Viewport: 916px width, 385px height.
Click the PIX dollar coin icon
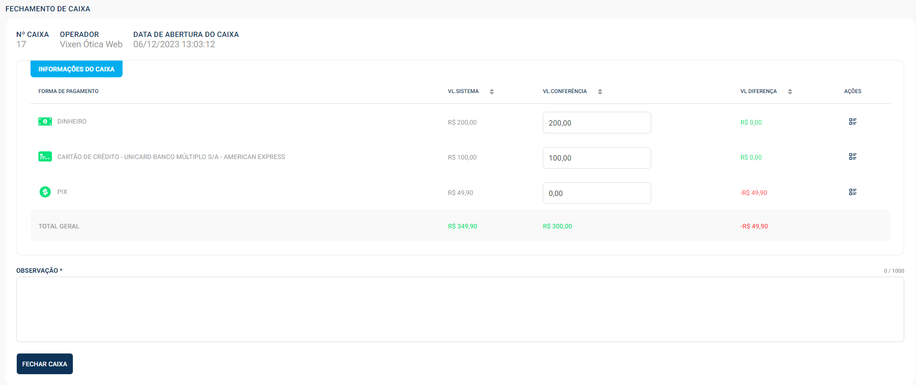click(45, 192)
